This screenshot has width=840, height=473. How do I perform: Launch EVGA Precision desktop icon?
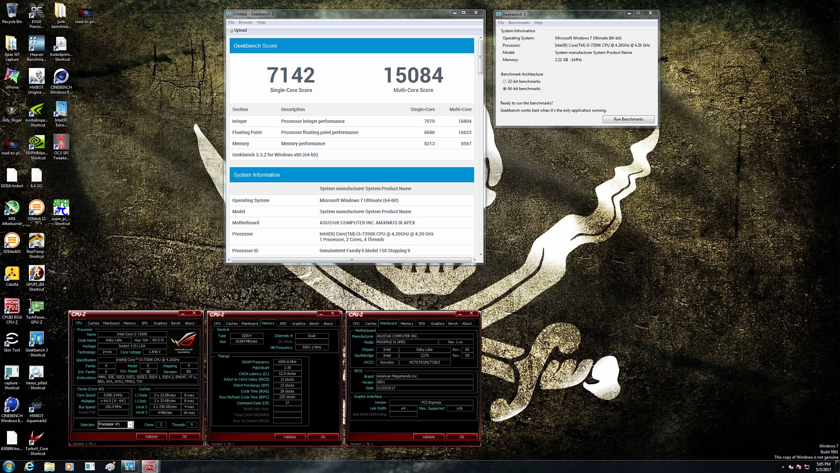tap(37, 16)
